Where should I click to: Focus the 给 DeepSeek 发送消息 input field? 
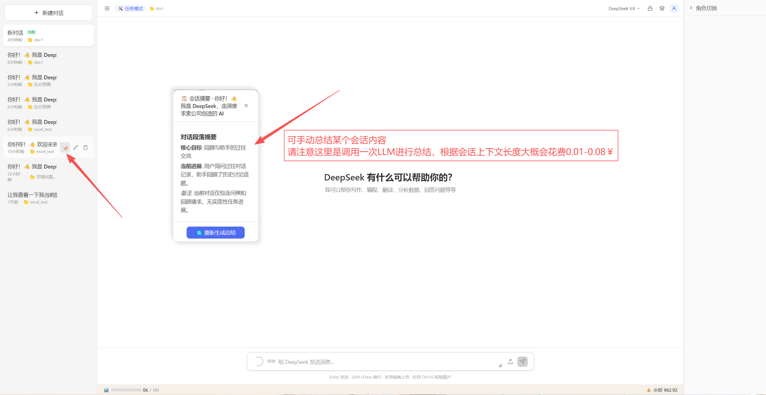pos(386,362)
